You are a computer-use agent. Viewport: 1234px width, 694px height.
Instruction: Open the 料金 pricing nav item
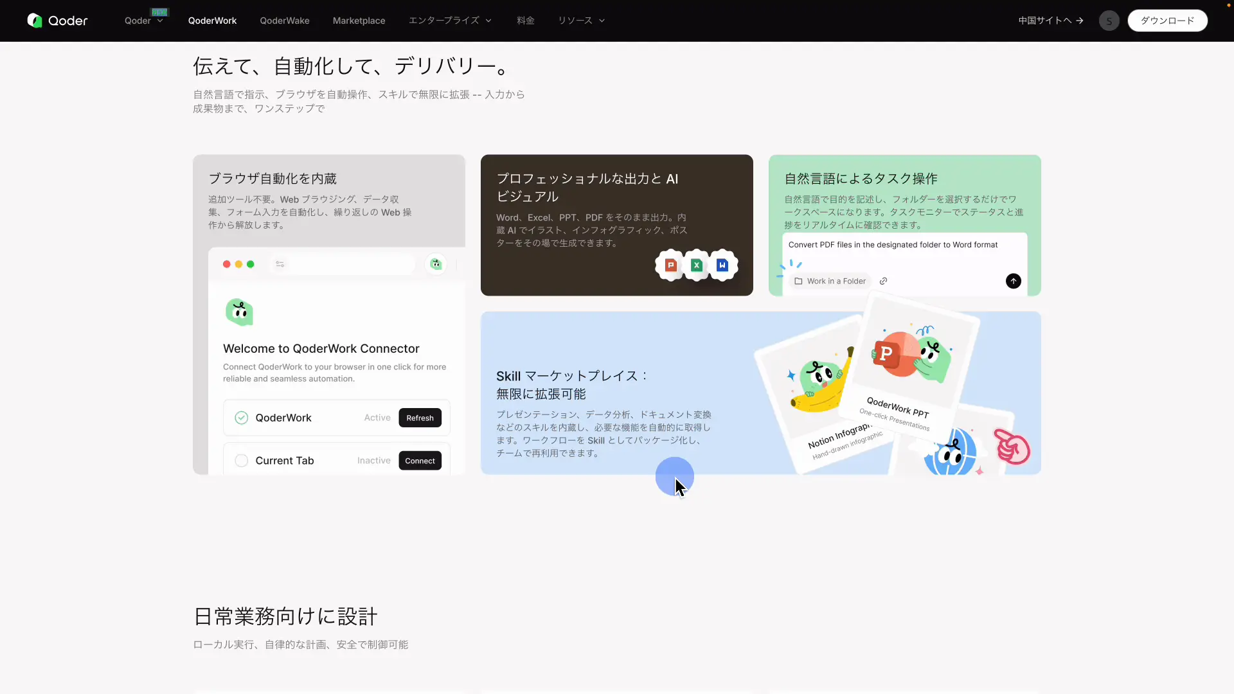point(525,21)
